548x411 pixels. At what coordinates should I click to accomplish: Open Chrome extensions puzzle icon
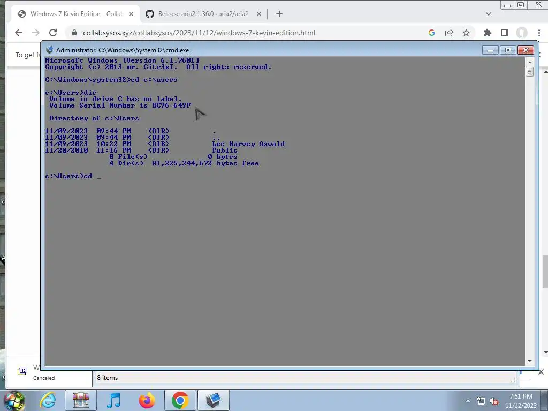pos(487,33)
